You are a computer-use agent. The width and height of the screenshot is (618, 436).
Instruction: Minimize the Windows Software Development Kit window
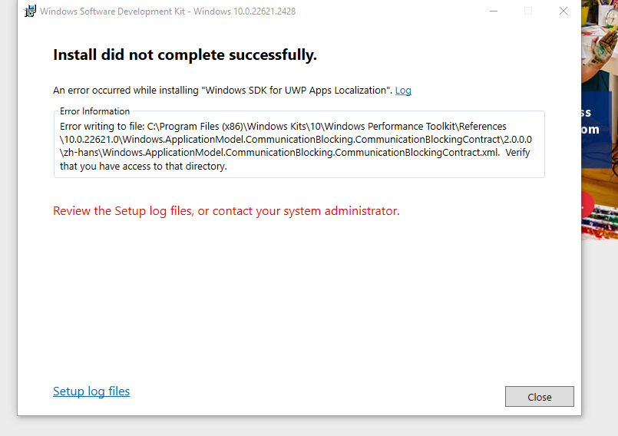494,11
